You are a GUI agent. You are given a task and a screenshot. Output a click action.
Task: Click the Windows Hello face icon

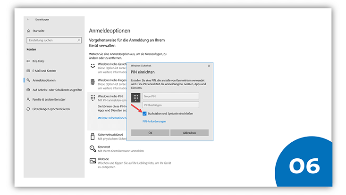tap(93, 65)
